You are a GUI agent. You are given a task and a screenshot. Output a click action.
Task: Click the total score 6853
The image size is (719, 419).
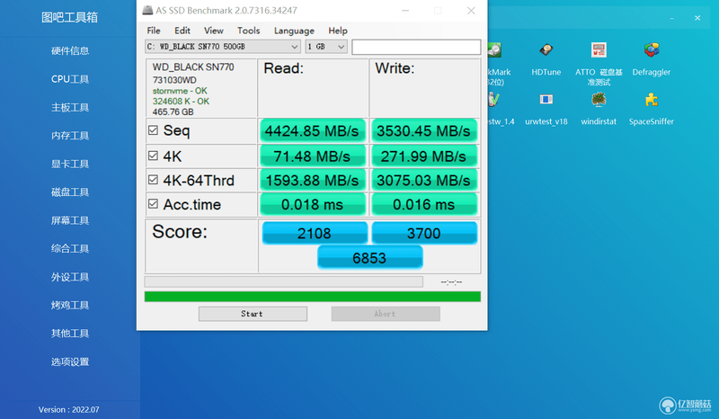click(369, 257)
